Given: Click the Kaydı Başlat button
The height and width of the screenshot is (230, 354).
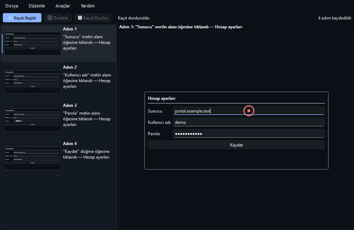Looking at the screenshot, I should (22, 18).
